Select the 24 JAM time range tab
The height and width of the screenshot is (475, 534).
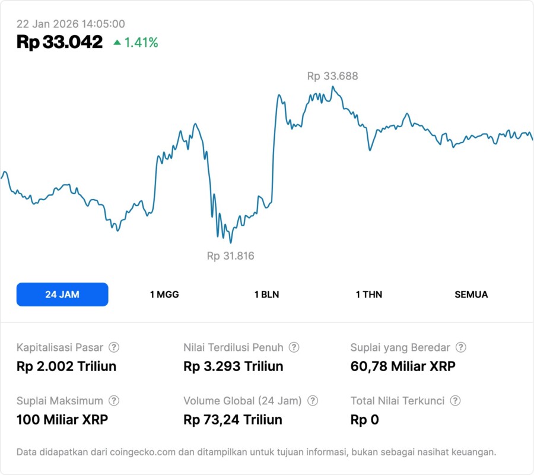point(62,294)
